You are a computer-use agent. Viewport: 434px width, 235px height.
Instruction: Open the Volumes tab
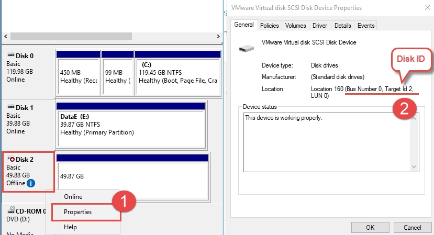pos(295,25)
